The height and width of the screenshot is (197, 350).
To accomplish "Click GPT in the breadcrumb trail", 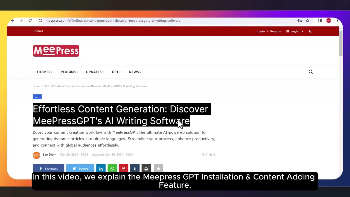I will [x=46, y=86].
